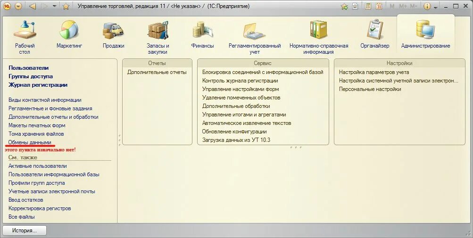Click the M- memory button
Viewport: 473px width, 238px height.
pyautogui.click(x=414, y=6)
